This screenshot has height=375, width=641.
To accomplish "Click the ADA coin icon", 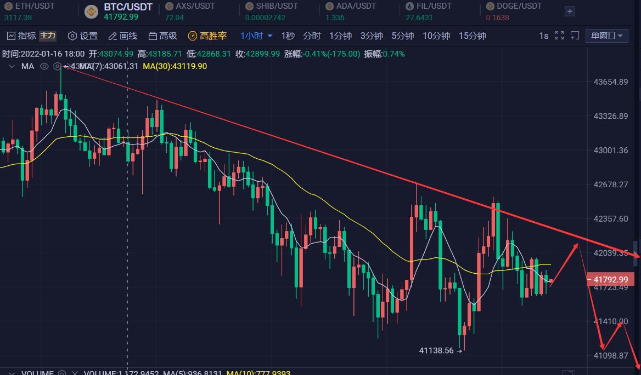I will click(x=329, y=6).
